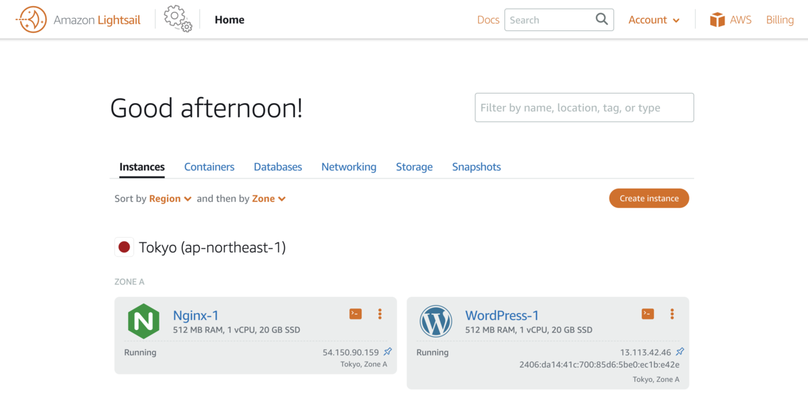This screenshot has width=808, height=394.
Task: Click the Good afternoon! heading
Action: (x=207, y=108)
